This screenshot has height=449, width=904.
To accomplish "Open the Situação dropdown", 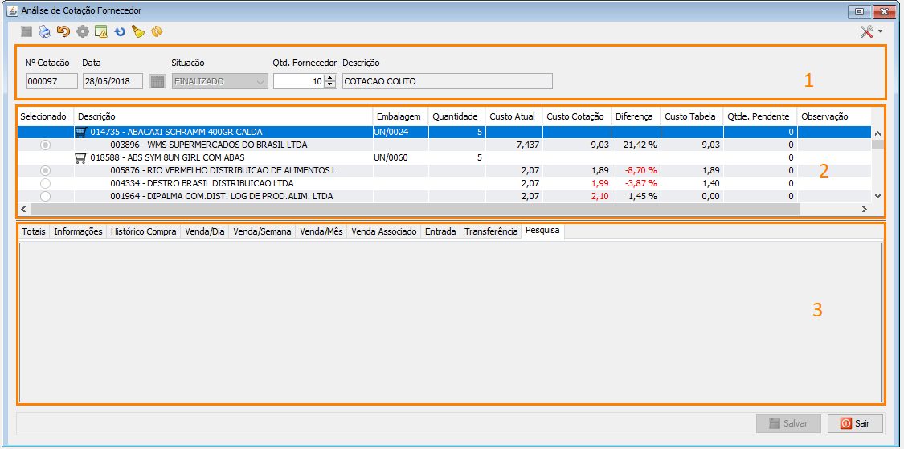I will click(260, 81).
